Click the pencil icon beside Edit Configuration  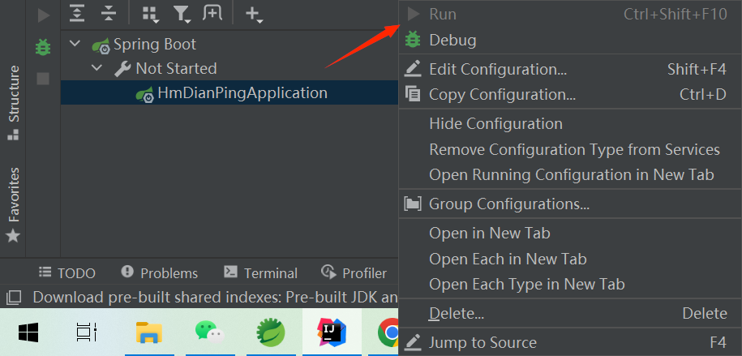tap(413, 69)
